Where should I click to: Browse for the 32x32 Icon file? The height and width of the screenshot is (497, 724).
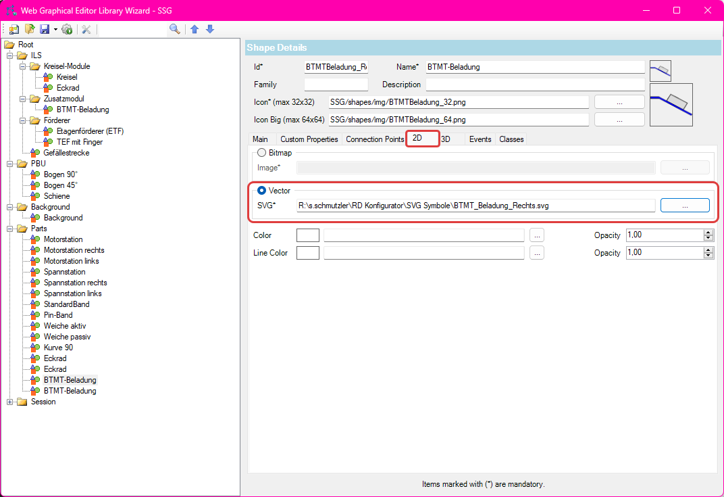[619, 102]
